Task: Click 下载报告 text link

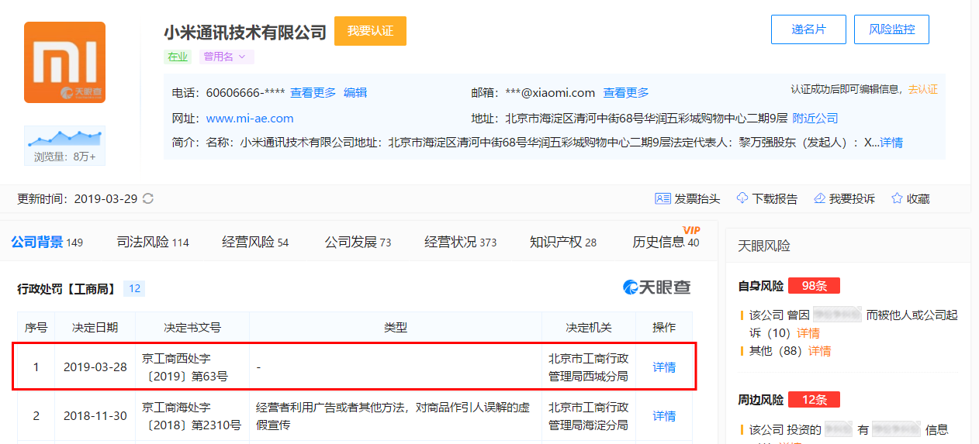Action: tap(774, 198)
